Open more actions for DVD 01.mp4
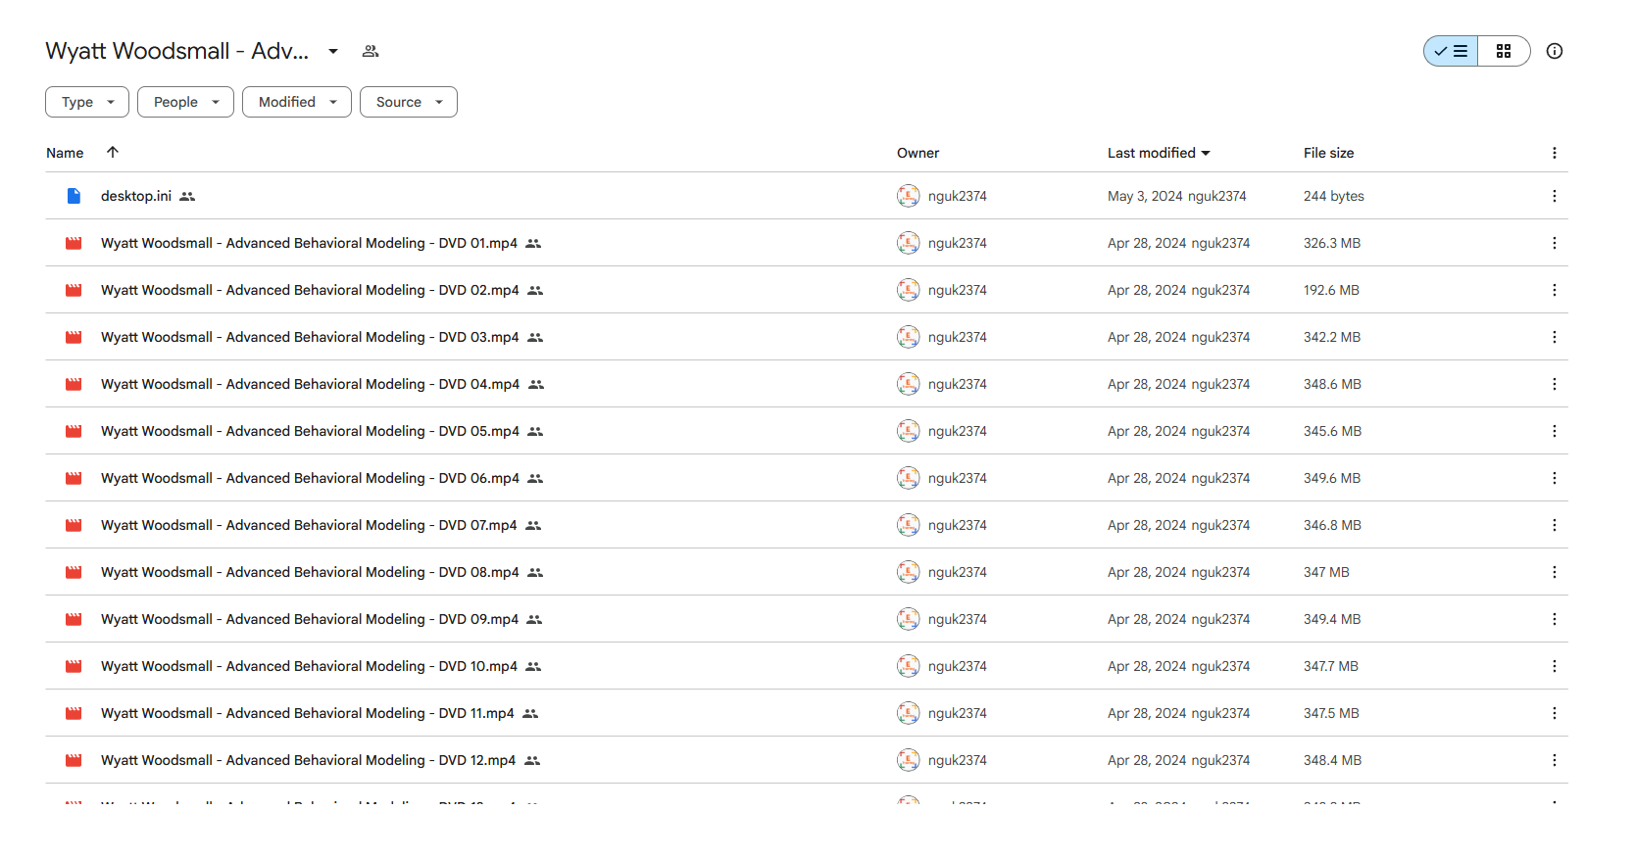The image size is (1635, 858). coord(1555,243)
